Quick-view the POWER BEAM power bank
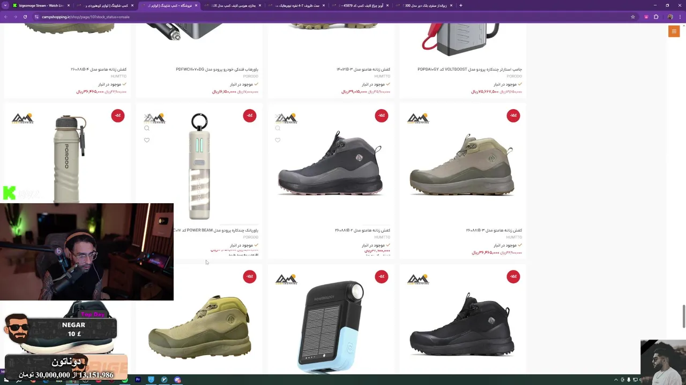 pyautogui.click(x=147, y=128)
